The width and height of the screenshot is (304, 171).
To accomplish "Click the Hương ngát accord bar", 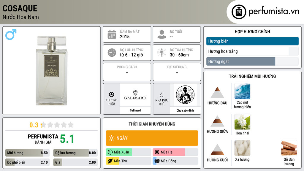I will pyautogui.click(x=252, y=61).
